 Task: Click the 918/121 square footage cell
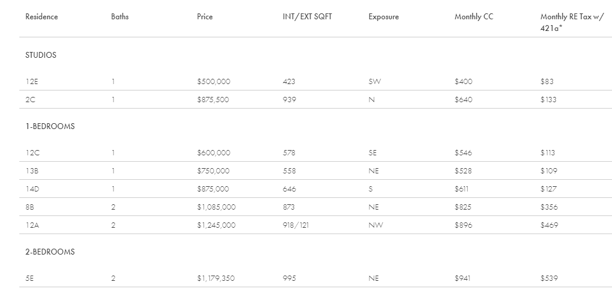tap(295, 225)
